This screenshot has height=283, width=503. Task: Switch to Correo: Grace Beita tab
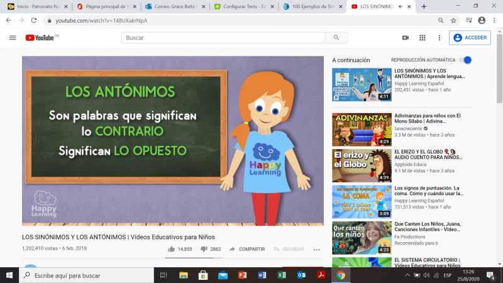click(x=175, y=6)
